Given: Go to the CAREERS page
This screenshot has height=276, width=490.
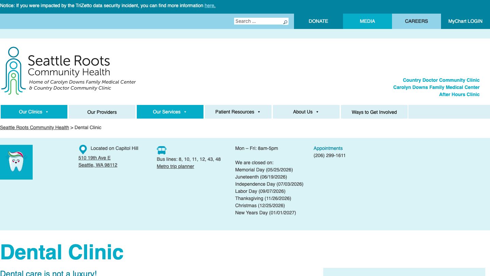Looking at the screenshot, I should point(416,21).
